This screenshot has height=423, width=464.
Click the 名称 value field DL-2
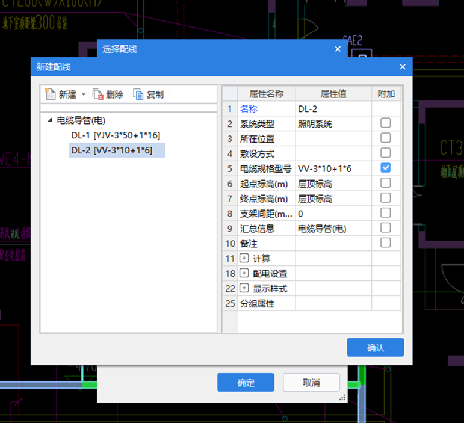[333, 109]
